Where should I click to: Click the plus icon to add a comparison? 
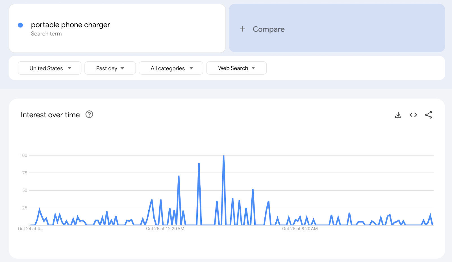point(242,29)
